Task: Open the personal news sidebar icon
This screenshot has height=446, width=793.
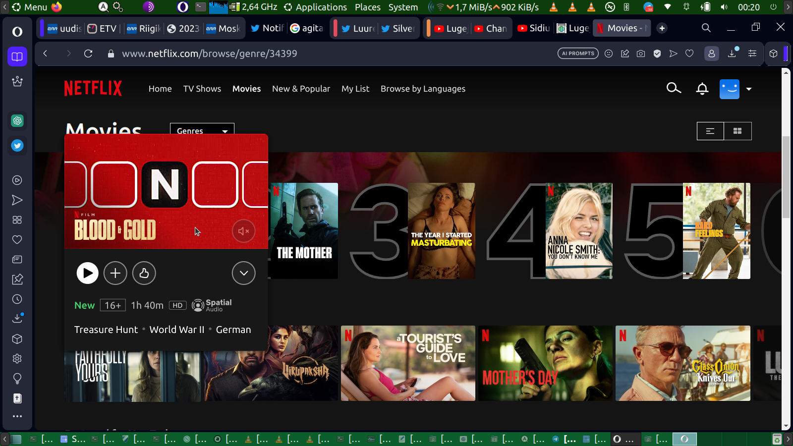Action: (x=17, y=260)
